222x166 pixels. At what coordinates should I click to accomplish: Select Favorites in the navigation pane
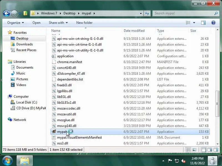(x=20, y=33)
